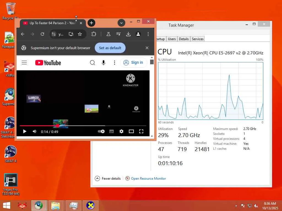This screenshot has width=282, height=211.
Task: Open Chrome Labs flask icon
Action: (x=108, y=34)
